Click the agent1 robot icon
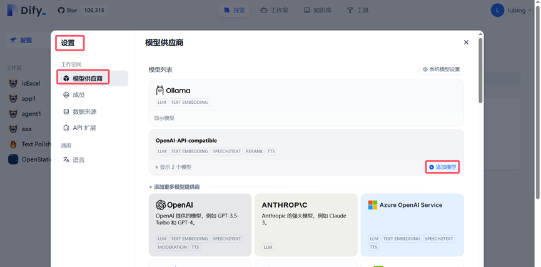The image size is (541, 267). pos(13,114)
